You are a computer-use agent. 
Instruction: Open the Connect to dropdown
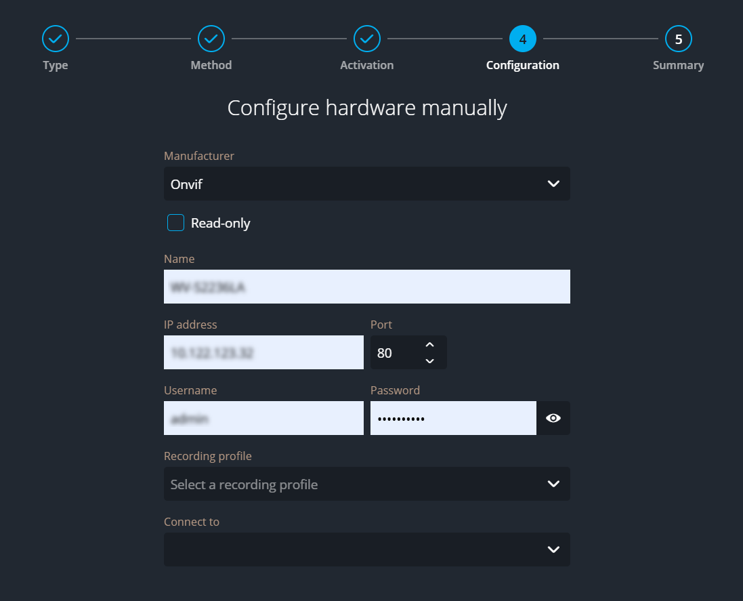tap(366, 550)
